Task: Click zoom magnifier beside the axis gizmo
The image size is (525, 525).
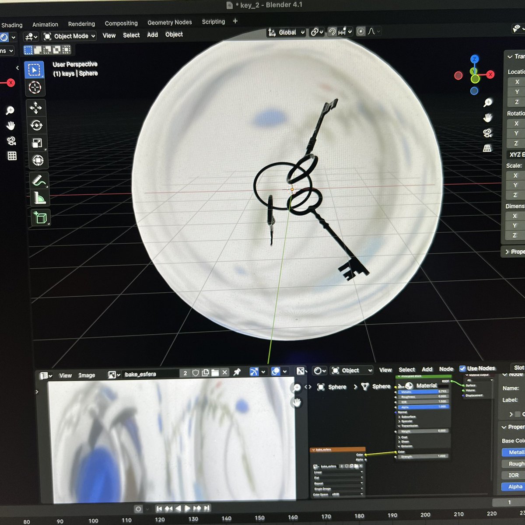Action: tap(488, 102)
